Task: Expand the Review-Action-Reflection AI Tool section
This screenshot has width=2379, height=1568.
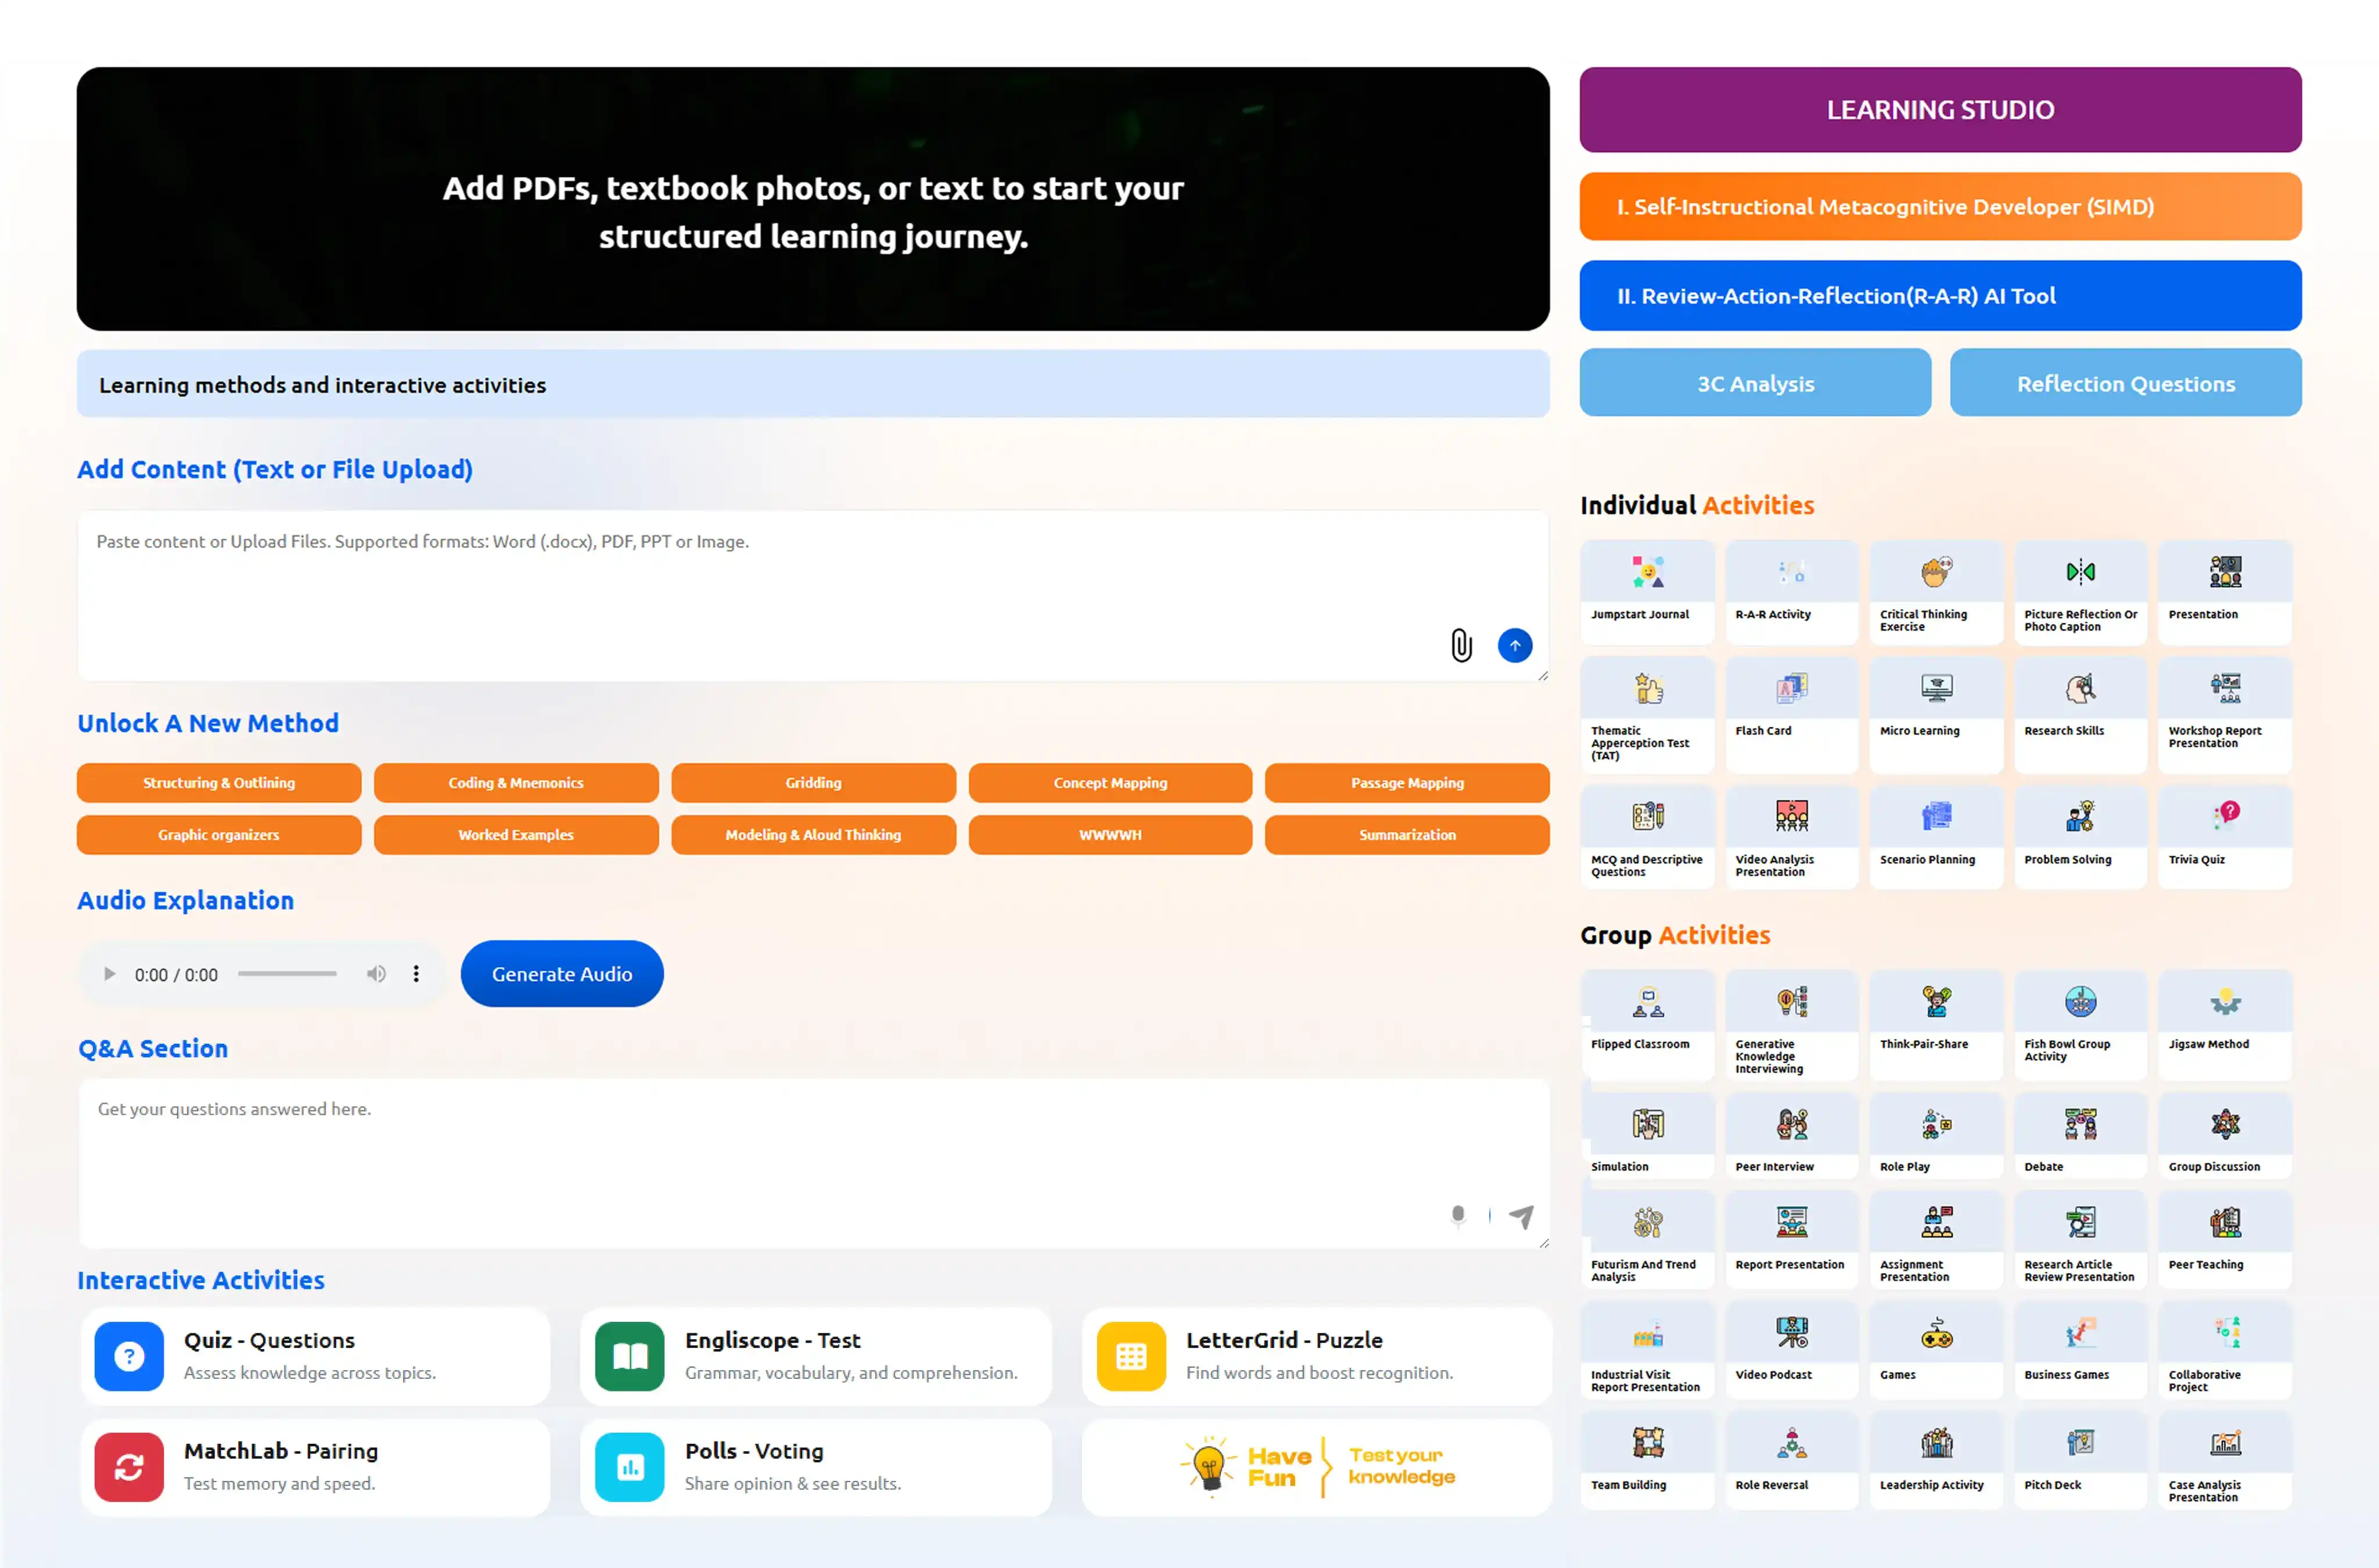Action: click(1939, 296)
